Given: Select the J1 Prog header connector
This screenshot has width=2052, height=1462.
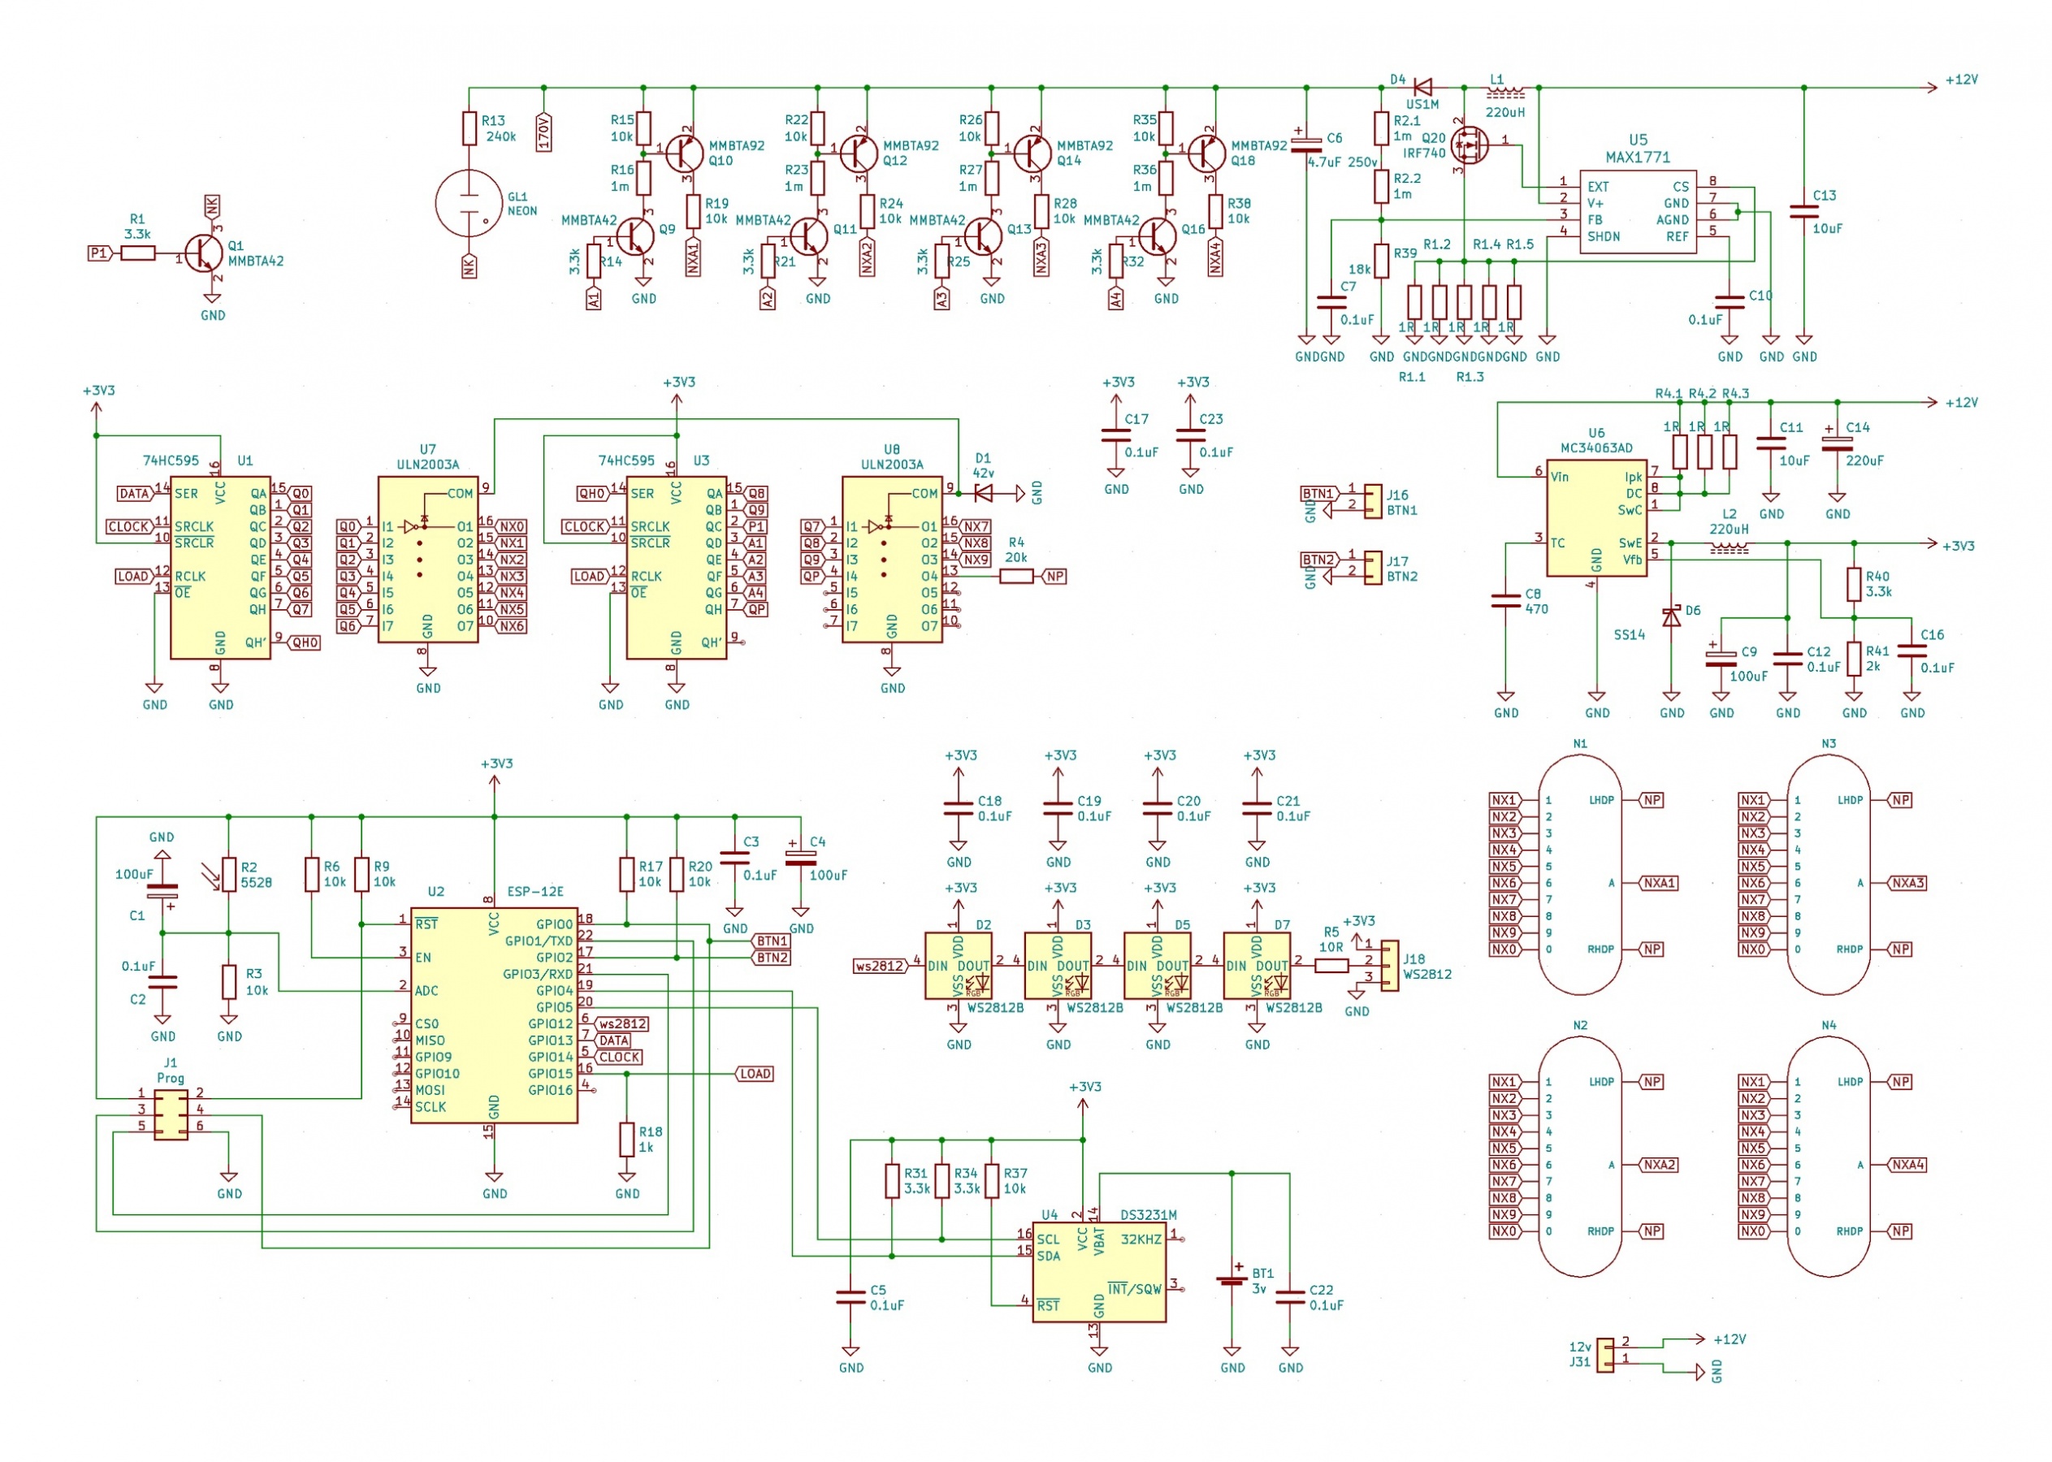Looking at the screenshot, I should pyautogui.click(x=170, y=1114).
